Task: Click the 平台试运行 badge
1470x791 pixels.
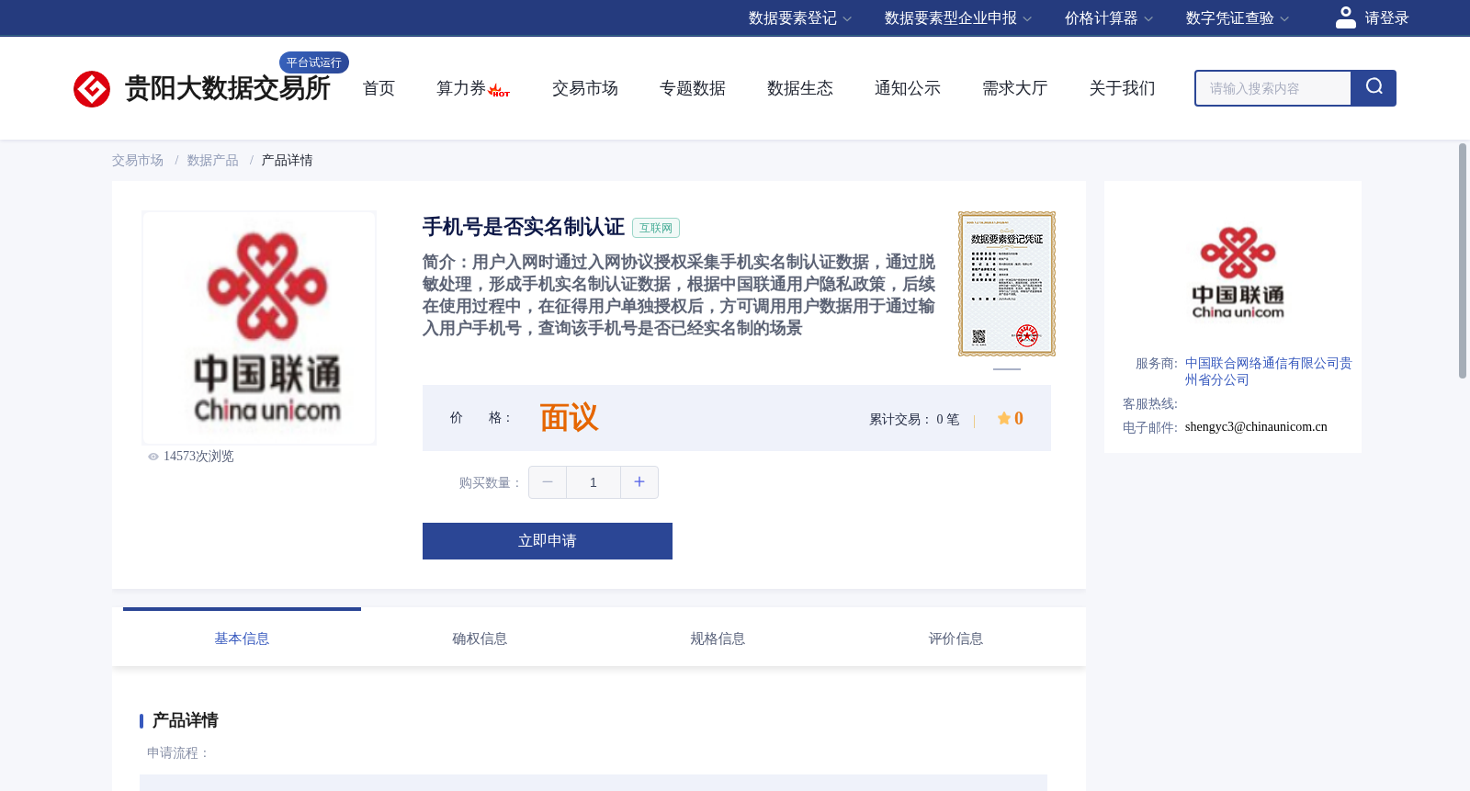Action: [x=314, y=62]
